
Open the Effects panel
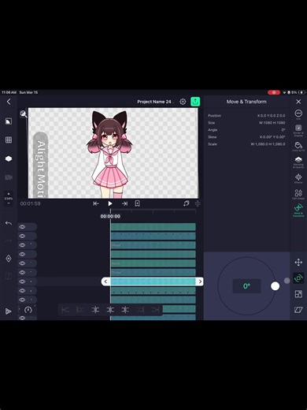pos(298,178)
